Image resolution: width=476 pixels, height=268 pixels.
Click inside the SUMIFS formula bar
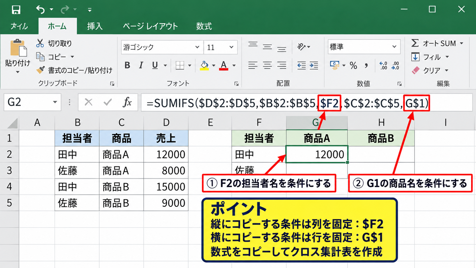tap(307, 103)
